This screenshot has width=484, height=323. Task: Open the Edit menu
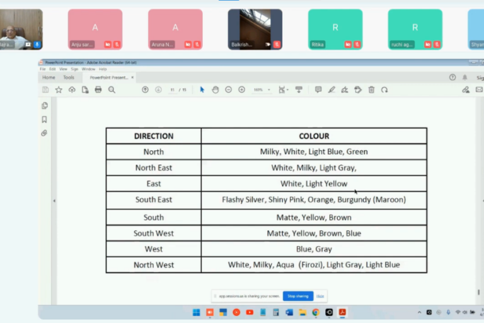[x=52, y=69]
